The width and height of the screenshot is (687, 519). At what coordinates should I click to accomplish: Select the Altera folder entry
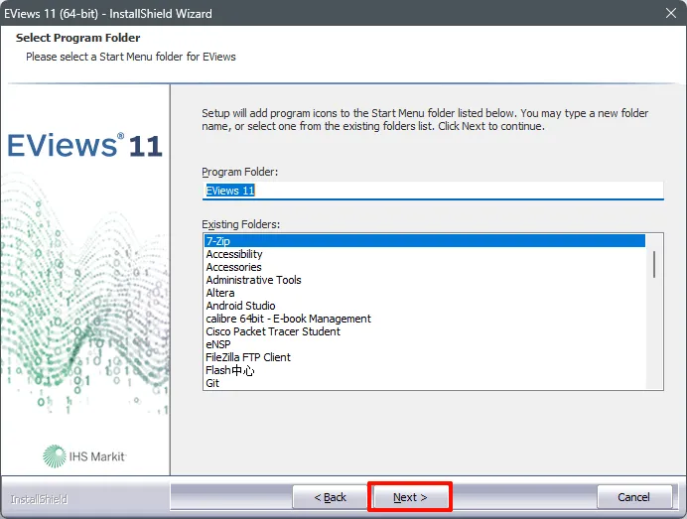(x=424, y=293)
